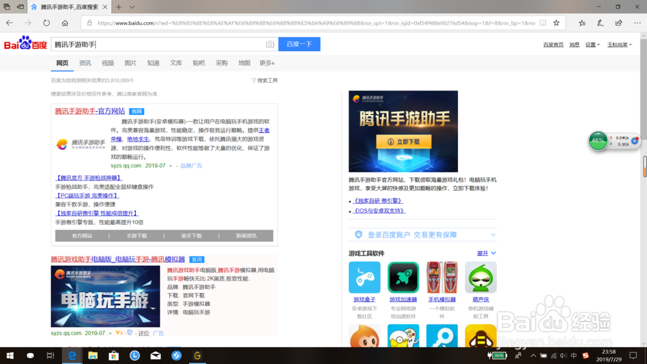Click the 新闻资讯 button in result bar
The height and width of the screenshot is (364, 647).
point(247,236)
